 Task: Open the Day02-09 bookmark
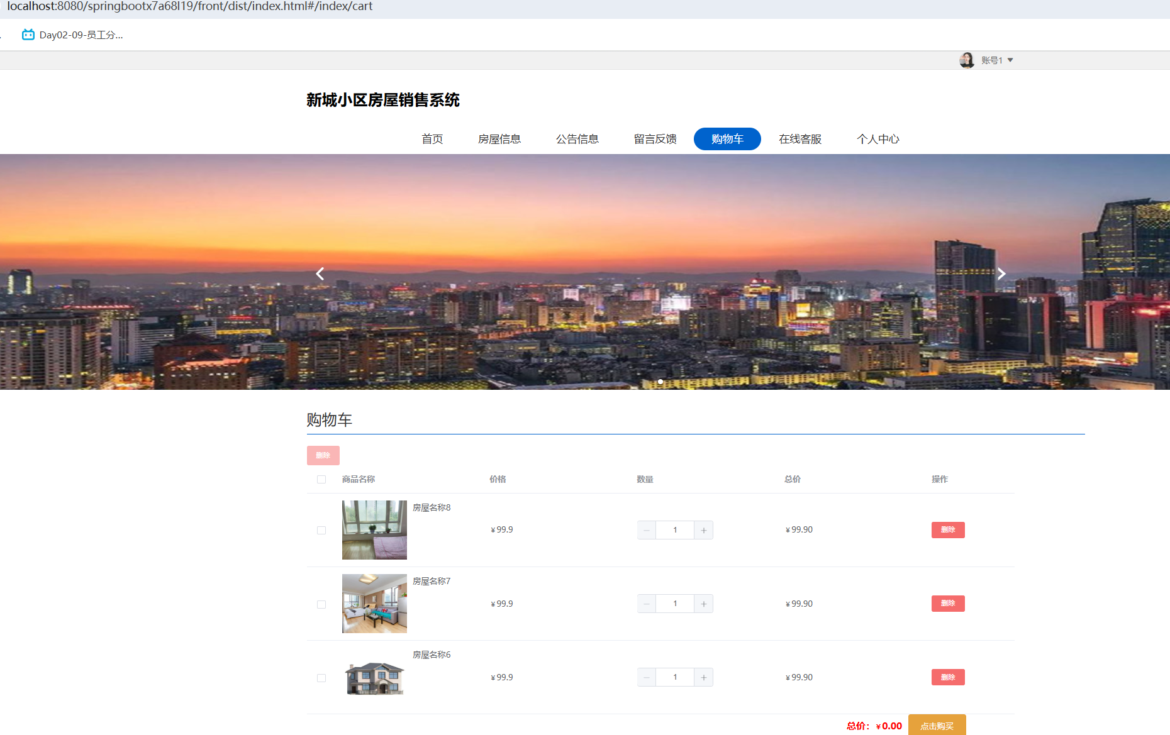click(x=73, y=35)
